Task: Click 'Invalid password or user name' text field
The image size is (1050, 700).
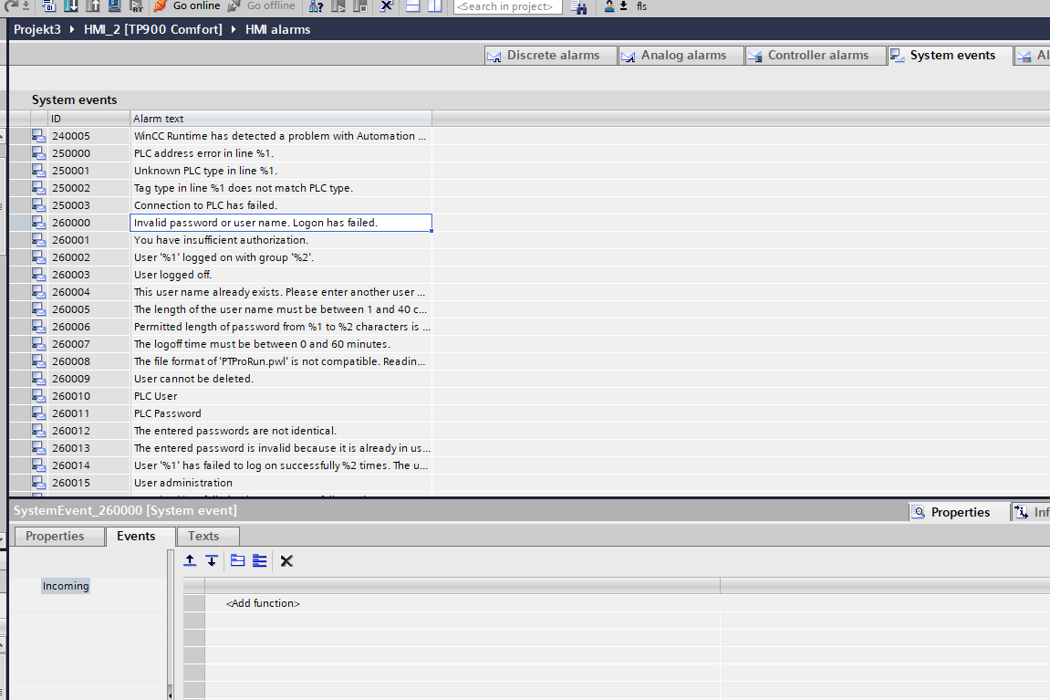Action: pos(281,223)
